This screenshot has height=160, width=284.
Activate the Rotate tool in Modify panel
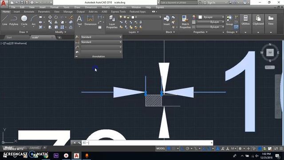pos(56,17)
